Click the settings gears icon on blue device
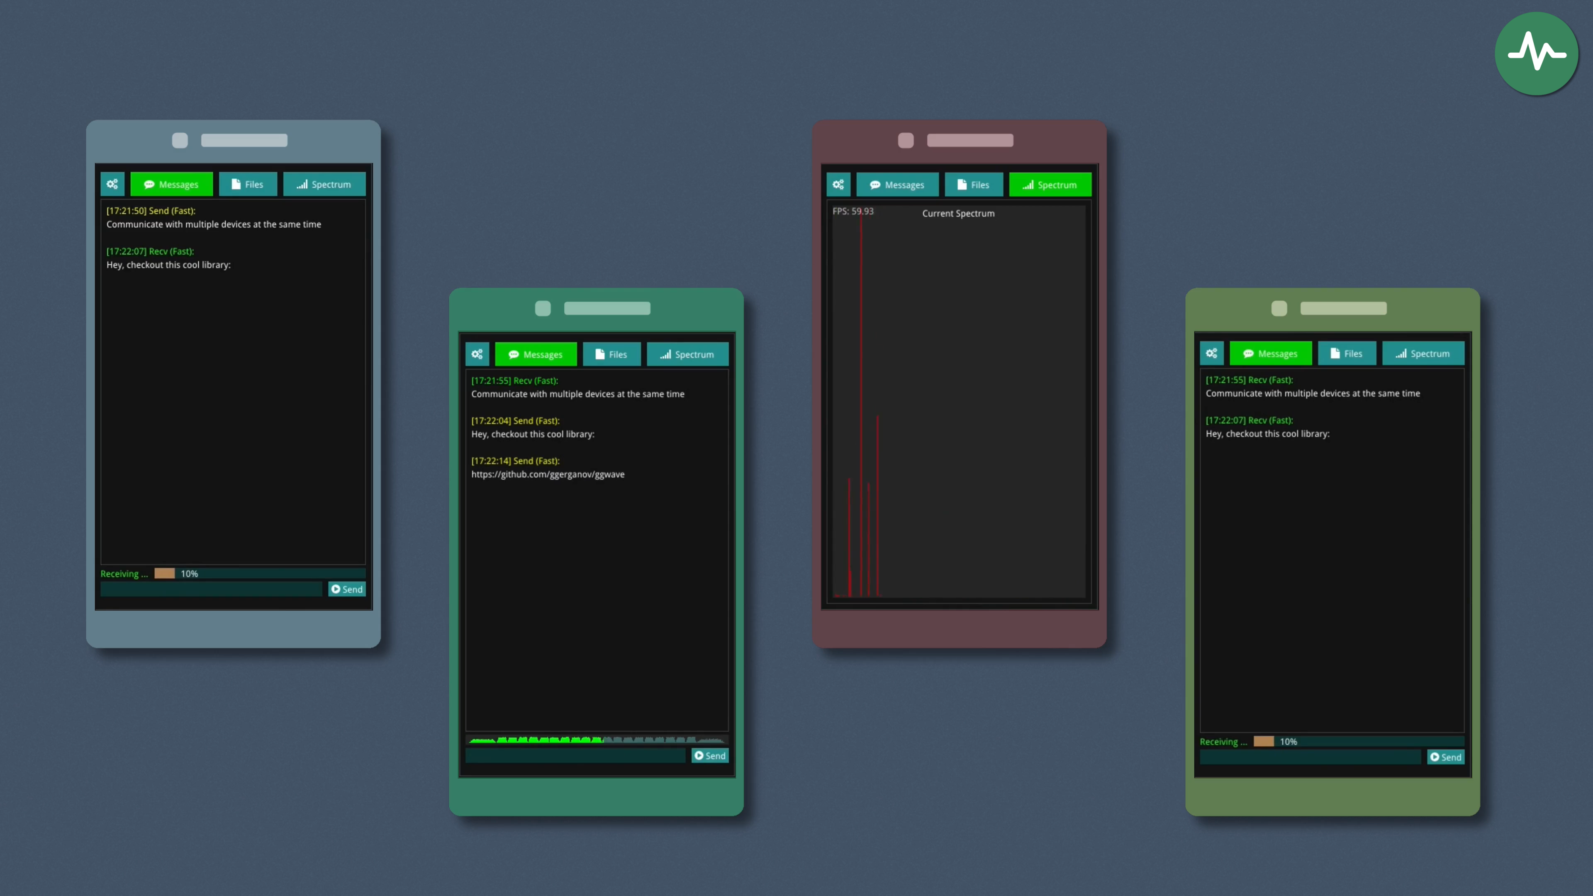The image size is (1593, 896). click(x=112, y=184)
